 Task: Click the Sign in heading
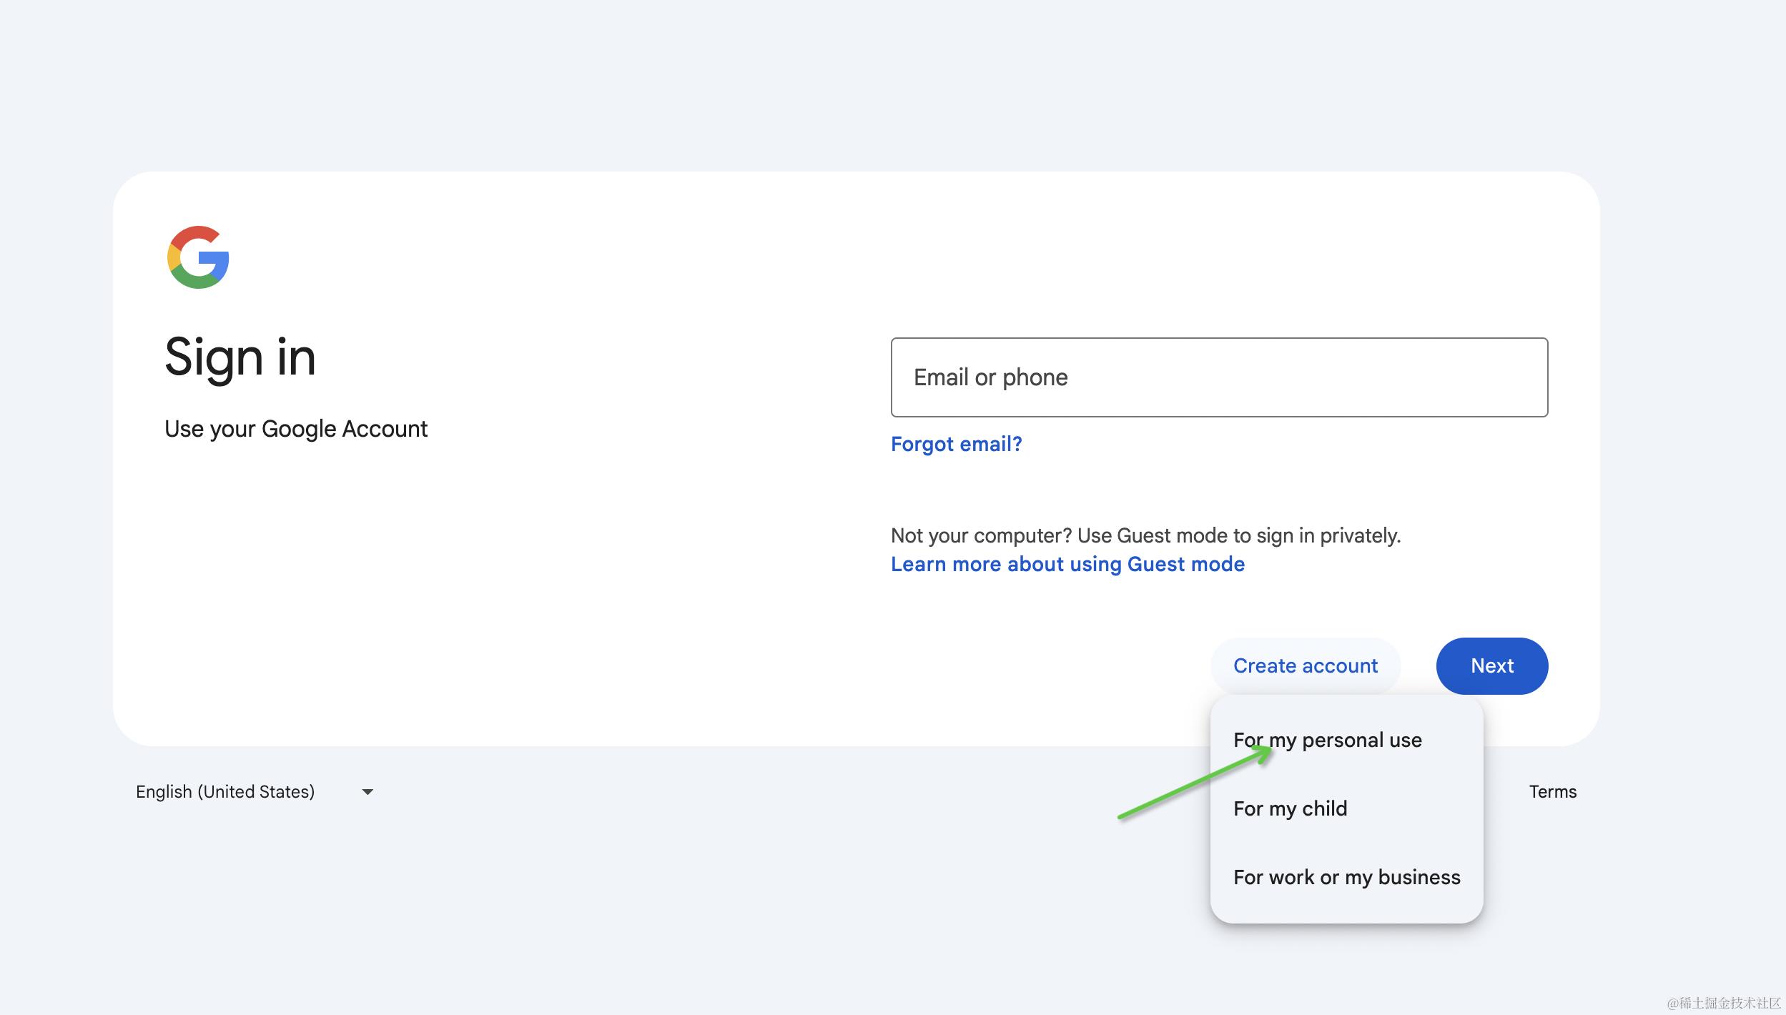click(x=240, y=357)
